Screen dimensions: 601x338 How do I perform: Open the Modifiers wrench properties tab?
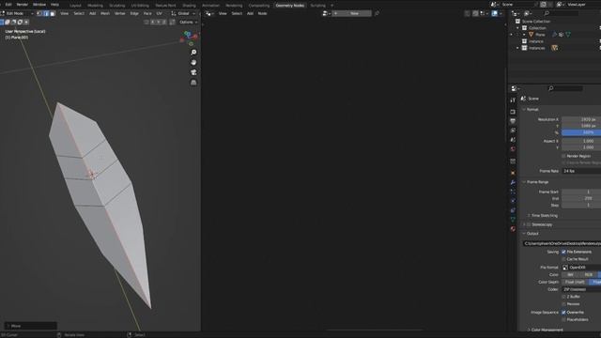click(x=513, y=182)
